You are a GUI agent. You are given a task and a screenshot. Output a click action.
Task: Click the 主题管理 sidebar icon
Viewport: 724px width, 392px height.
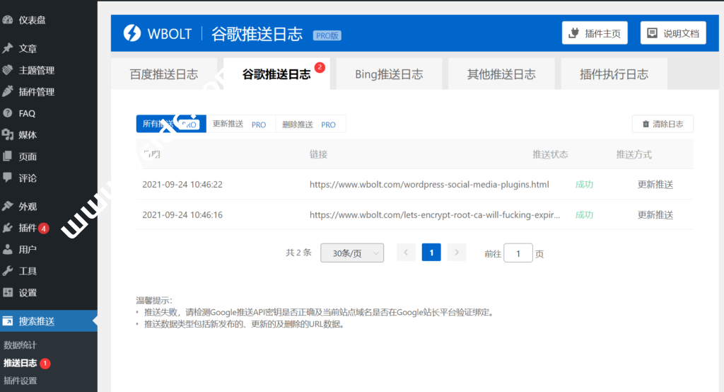coord(7,70)
